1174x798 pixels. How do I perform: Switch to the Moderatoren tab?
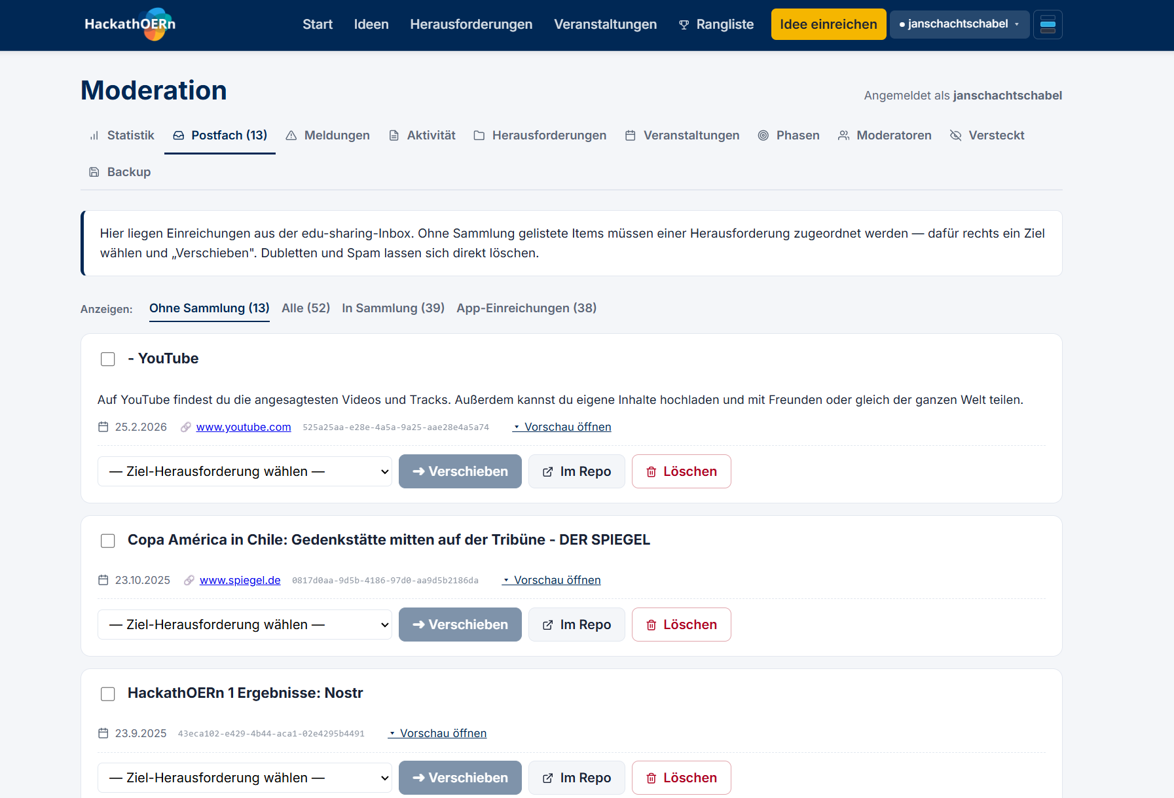point(885,136)
